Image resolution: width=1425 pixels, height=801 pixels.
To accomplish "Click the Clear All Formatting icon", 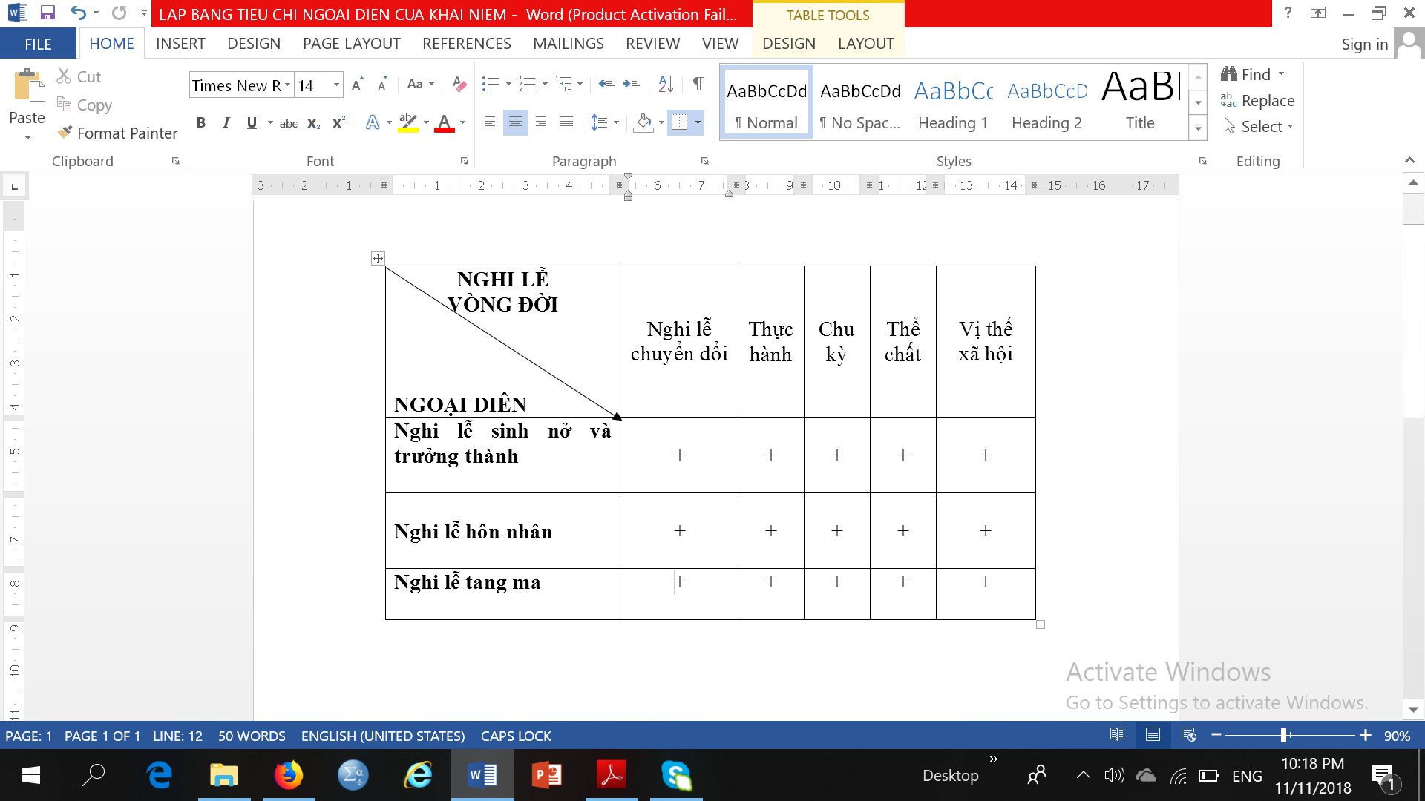I will (x=459, y=85).
